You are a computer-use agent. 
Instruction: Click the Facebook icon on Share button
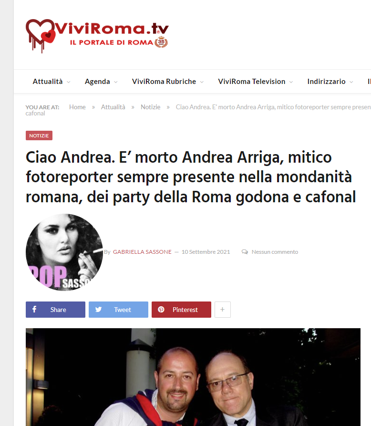pyautogui.click(x=34, y=309)
